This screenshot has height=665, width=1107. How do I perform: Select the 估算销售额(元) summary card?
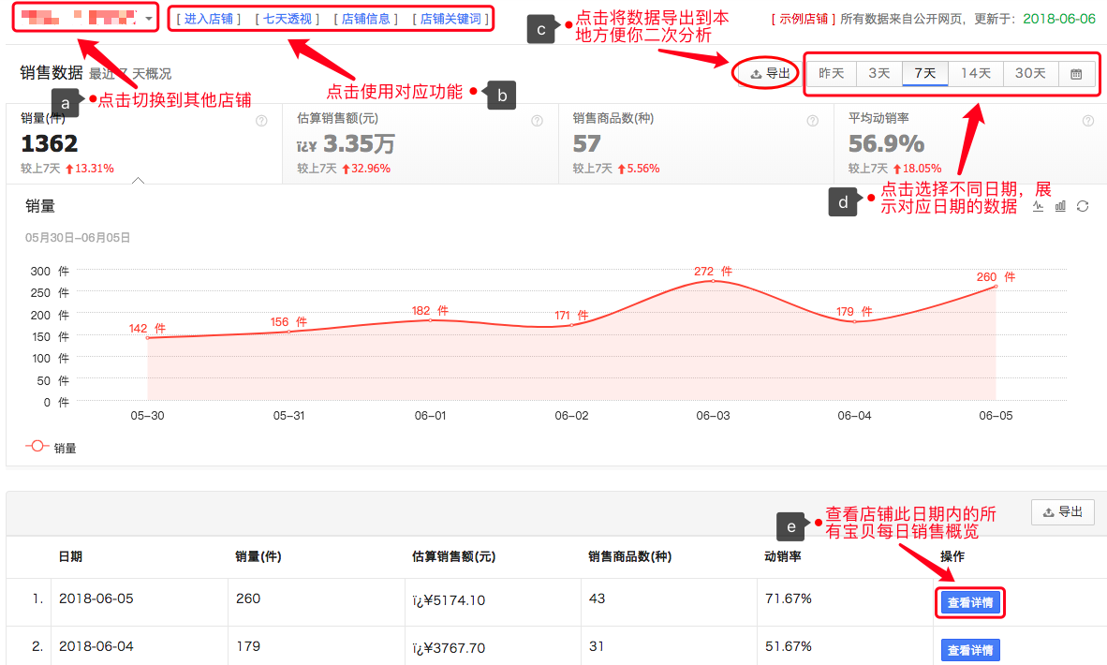pos(421,144)
